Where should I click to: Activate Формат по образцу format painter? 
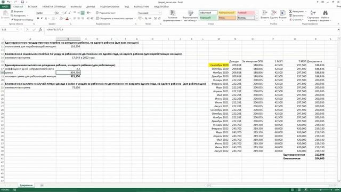pyautogui.click(x=22, y=20)
